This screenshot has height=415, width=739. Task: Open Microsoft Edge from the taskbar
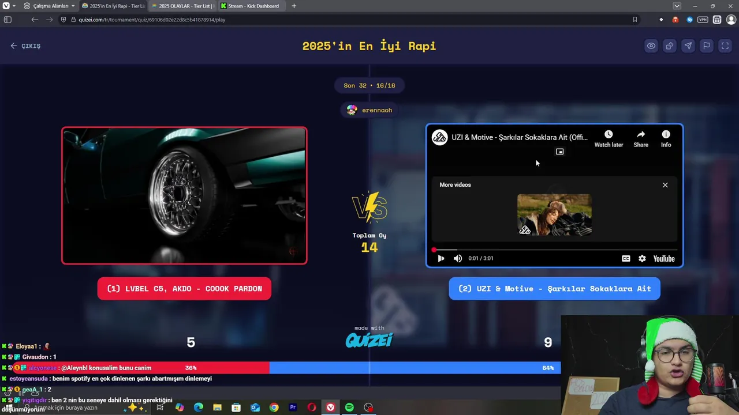[199, 408]
